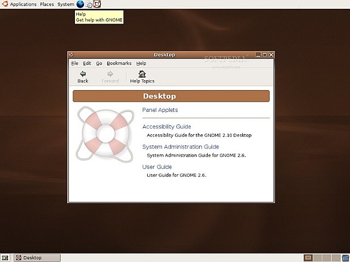Image resolution: width=350 pixels, height=262 pixels.
Task: Click the Ubuntu logo in top panel
Action: [5, 4]
